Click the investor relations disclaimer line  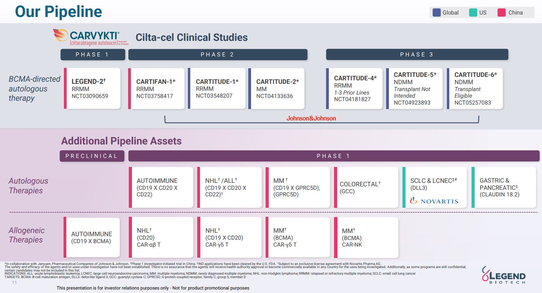pyautogui.click(x=153, y=288)
